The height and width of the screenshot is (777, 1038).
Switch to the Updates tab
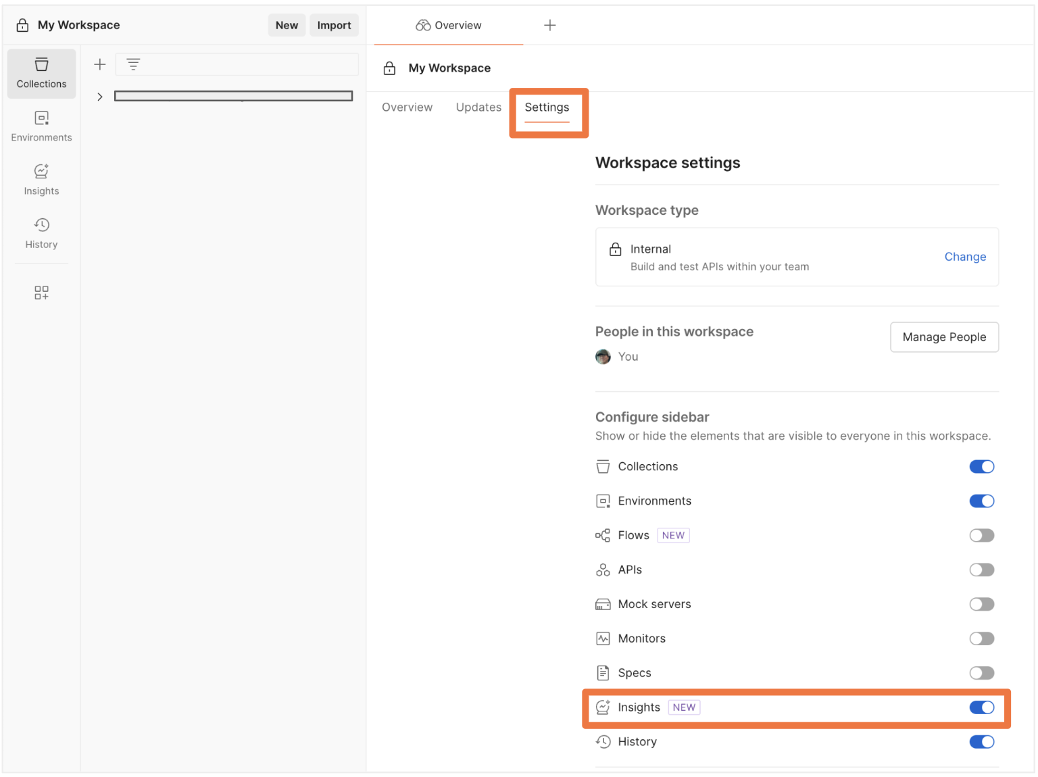click(x=478, y=107)
